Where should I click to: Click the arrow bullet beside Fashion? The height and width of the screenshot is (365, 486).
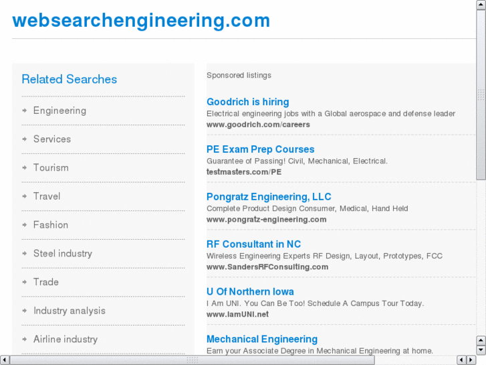pos(24,225)
